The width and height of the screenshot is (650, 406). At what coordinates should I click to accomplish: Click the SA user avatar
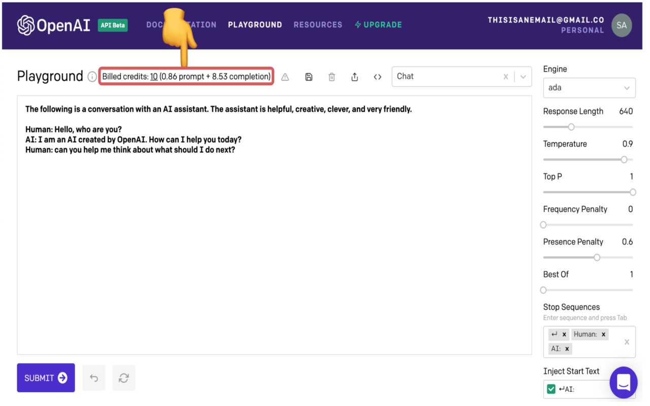[x=622, y=25]
